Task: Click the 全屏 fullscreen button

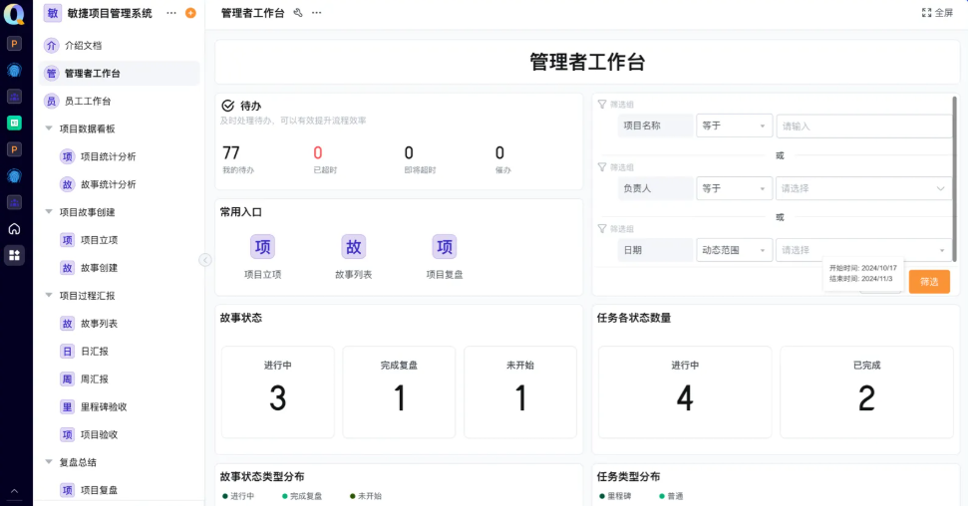Action: coord(937,13)
